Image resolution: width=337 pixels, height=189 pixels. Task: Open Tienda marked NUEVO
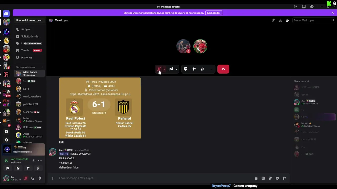point(29,50)
